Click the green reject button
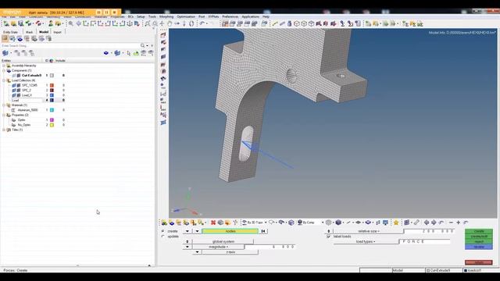500x281 pixels. [x=479, y=241]
